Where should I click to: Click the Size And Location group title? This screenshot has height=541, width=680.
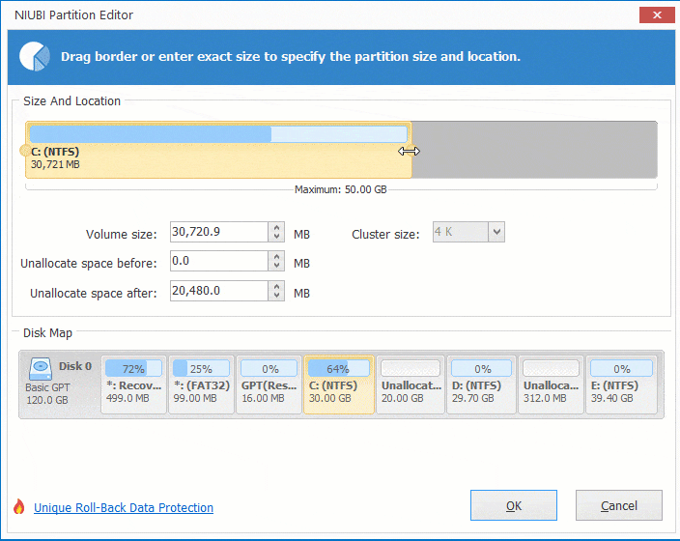[x=72, y=101]
